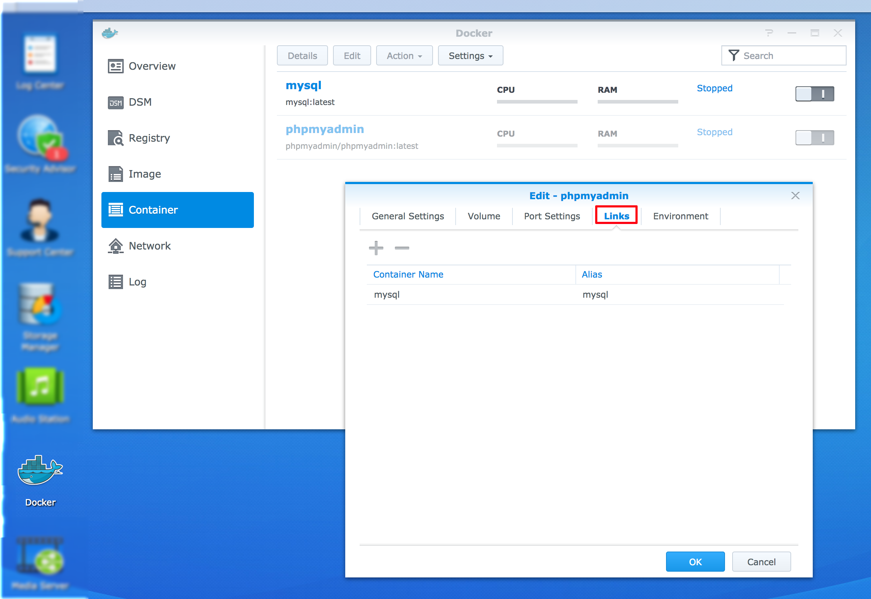Image resolution: width=871 pixels, height=599 pixels.
Task: Open the Image section in the sidebar
Action: coord(178,174)
